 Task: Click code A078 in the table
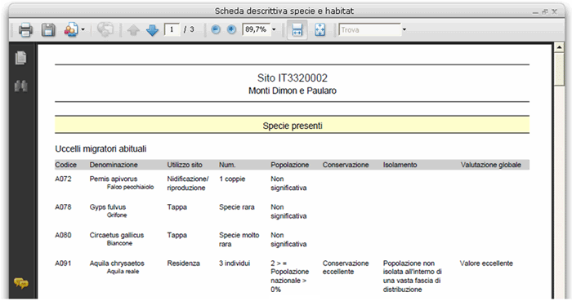[63, 207]
